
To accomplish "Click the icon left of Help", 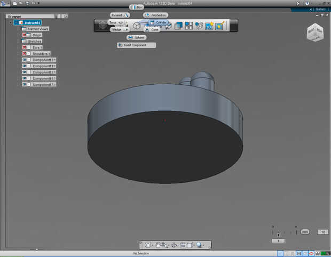I will [x=298, y=3].
